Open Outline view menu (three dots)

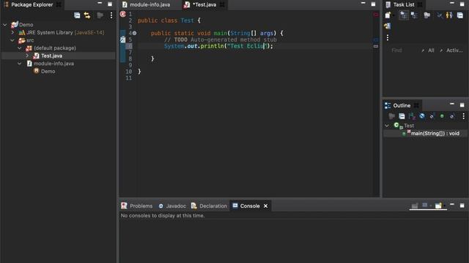tap(463, 116)
